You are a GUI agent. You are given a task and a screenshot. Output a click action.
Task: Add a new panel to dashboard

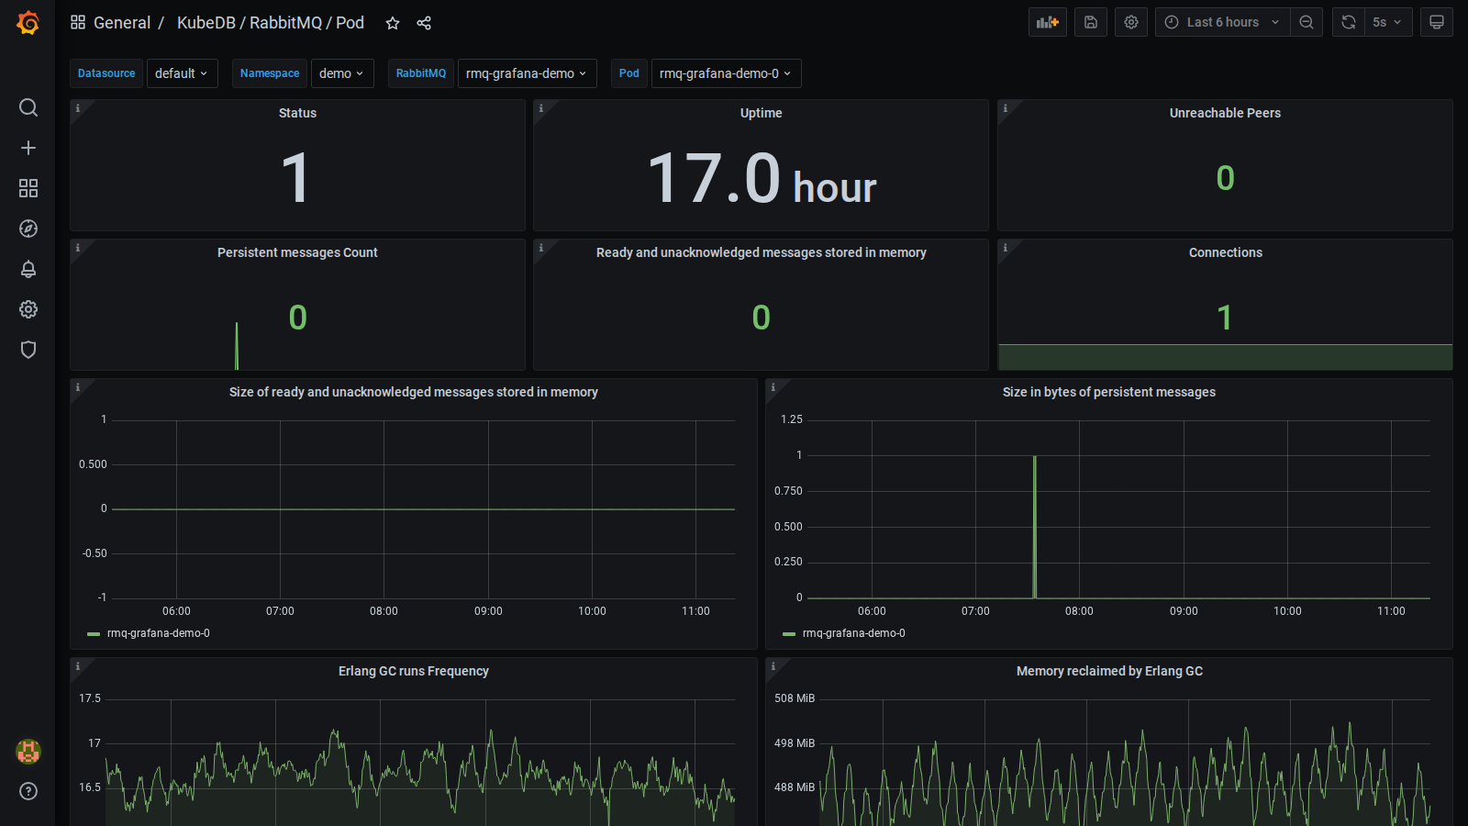click(x=1048, y=22)
